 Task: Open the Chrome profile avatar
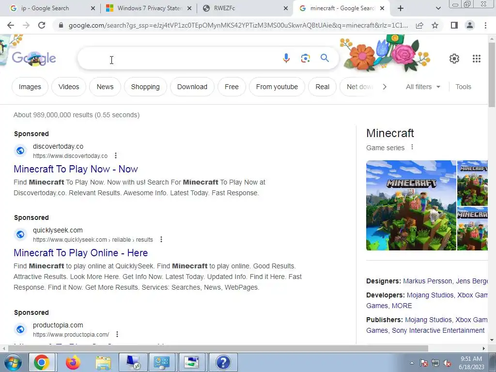[470, 25]
